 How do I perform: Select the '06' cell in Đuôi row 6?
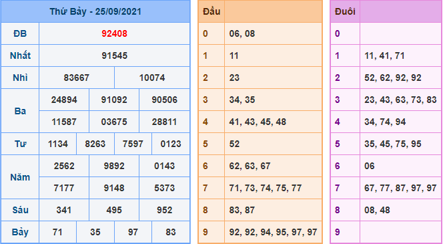(400, 166)
